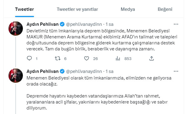The width and height of the screenshot is (193, 114).
Task: Click verified badge on second tweet
Action: (x=62, y=71)
